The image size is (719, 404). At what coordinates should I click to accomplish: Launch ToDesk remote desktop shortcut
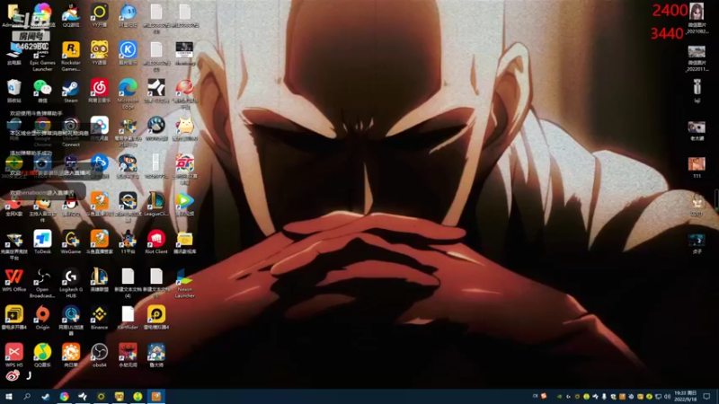[42, 242]
